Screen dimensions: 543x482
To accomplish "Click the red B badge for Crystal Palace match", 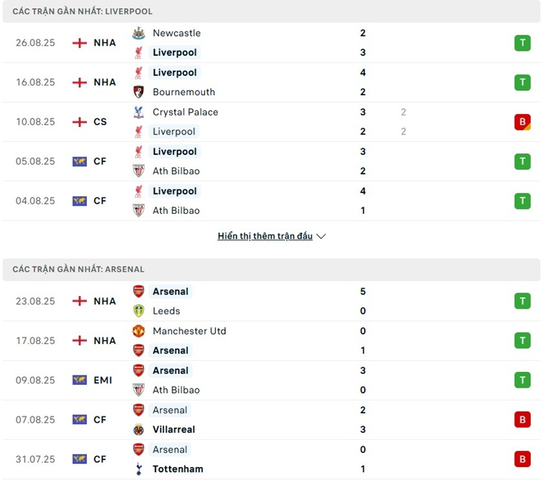I will (522, 122).
